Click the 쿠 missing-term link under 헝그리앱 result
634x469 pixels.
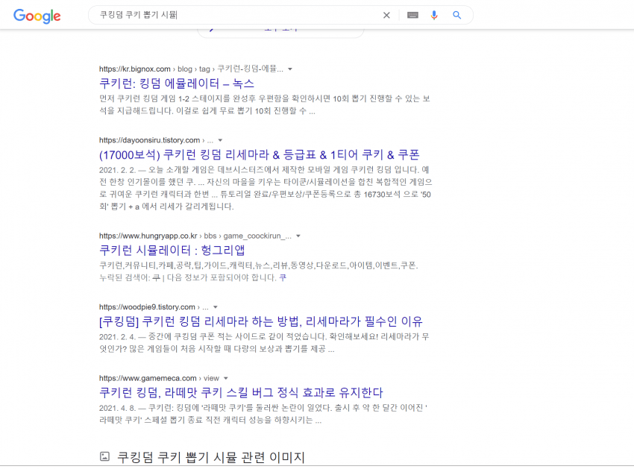pyautogui.click(x=283, y=278)
